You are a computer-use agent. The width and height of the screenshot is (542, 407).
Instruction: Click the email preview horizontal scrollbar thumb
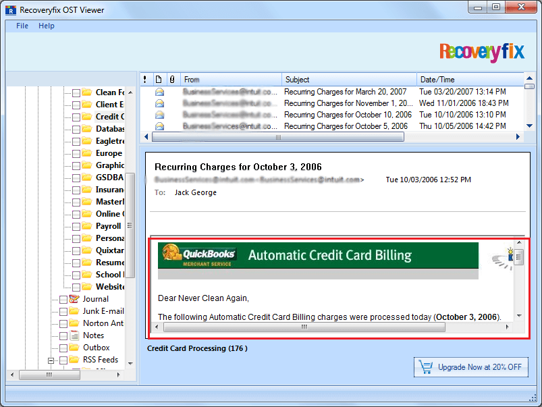pyautogui.click(x=304, y=327)
